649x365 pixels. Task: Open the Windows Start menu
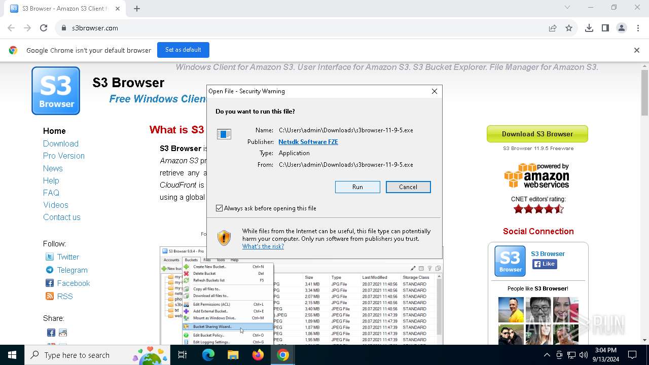click(x=12, y=355)
